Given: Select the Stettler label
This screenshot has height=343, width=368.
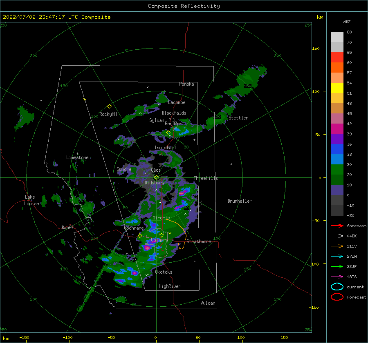Looking at the screenshot, I should [x=238, y=118].
